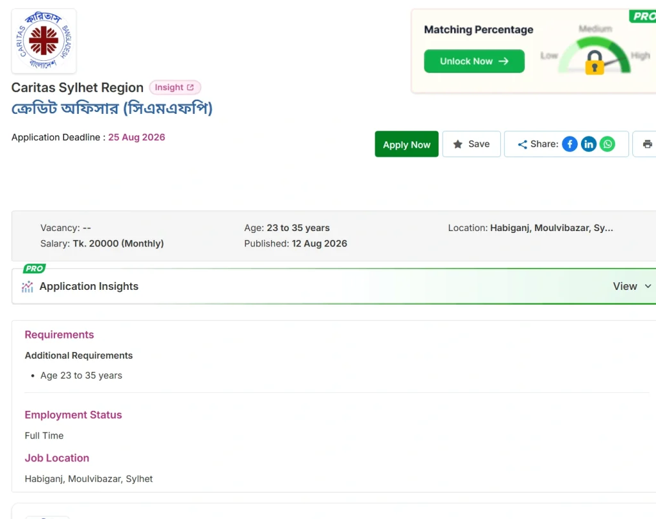The width and height of the screenshot is (656, 519).
Task: Click the Matching Percentage title
Action: 479,29
